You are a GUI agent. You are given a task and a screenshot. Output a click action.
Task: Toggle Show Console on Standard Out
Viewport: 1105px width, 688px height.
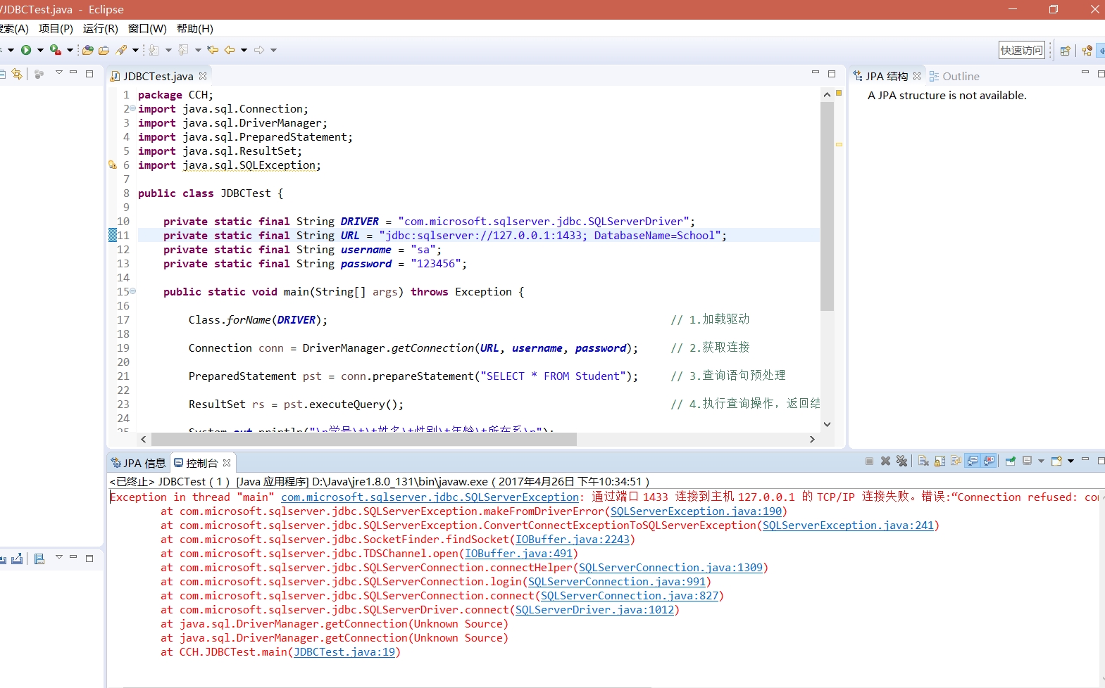pos(973,461)
